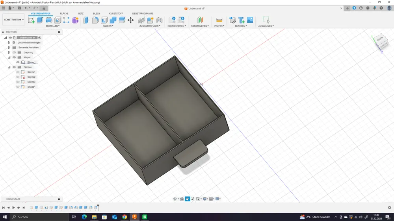Open the Prüfen dropdown menu
394x221 pixels.
click(x=219, y=26)
